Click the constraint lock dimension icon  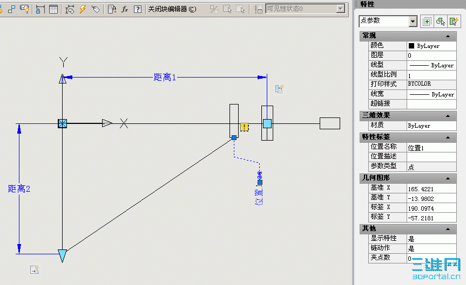(x=39, y=9)
